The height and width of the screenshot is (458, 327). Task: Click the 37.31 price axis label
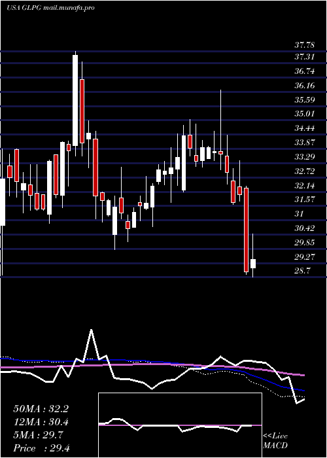(x=304, y=57)
